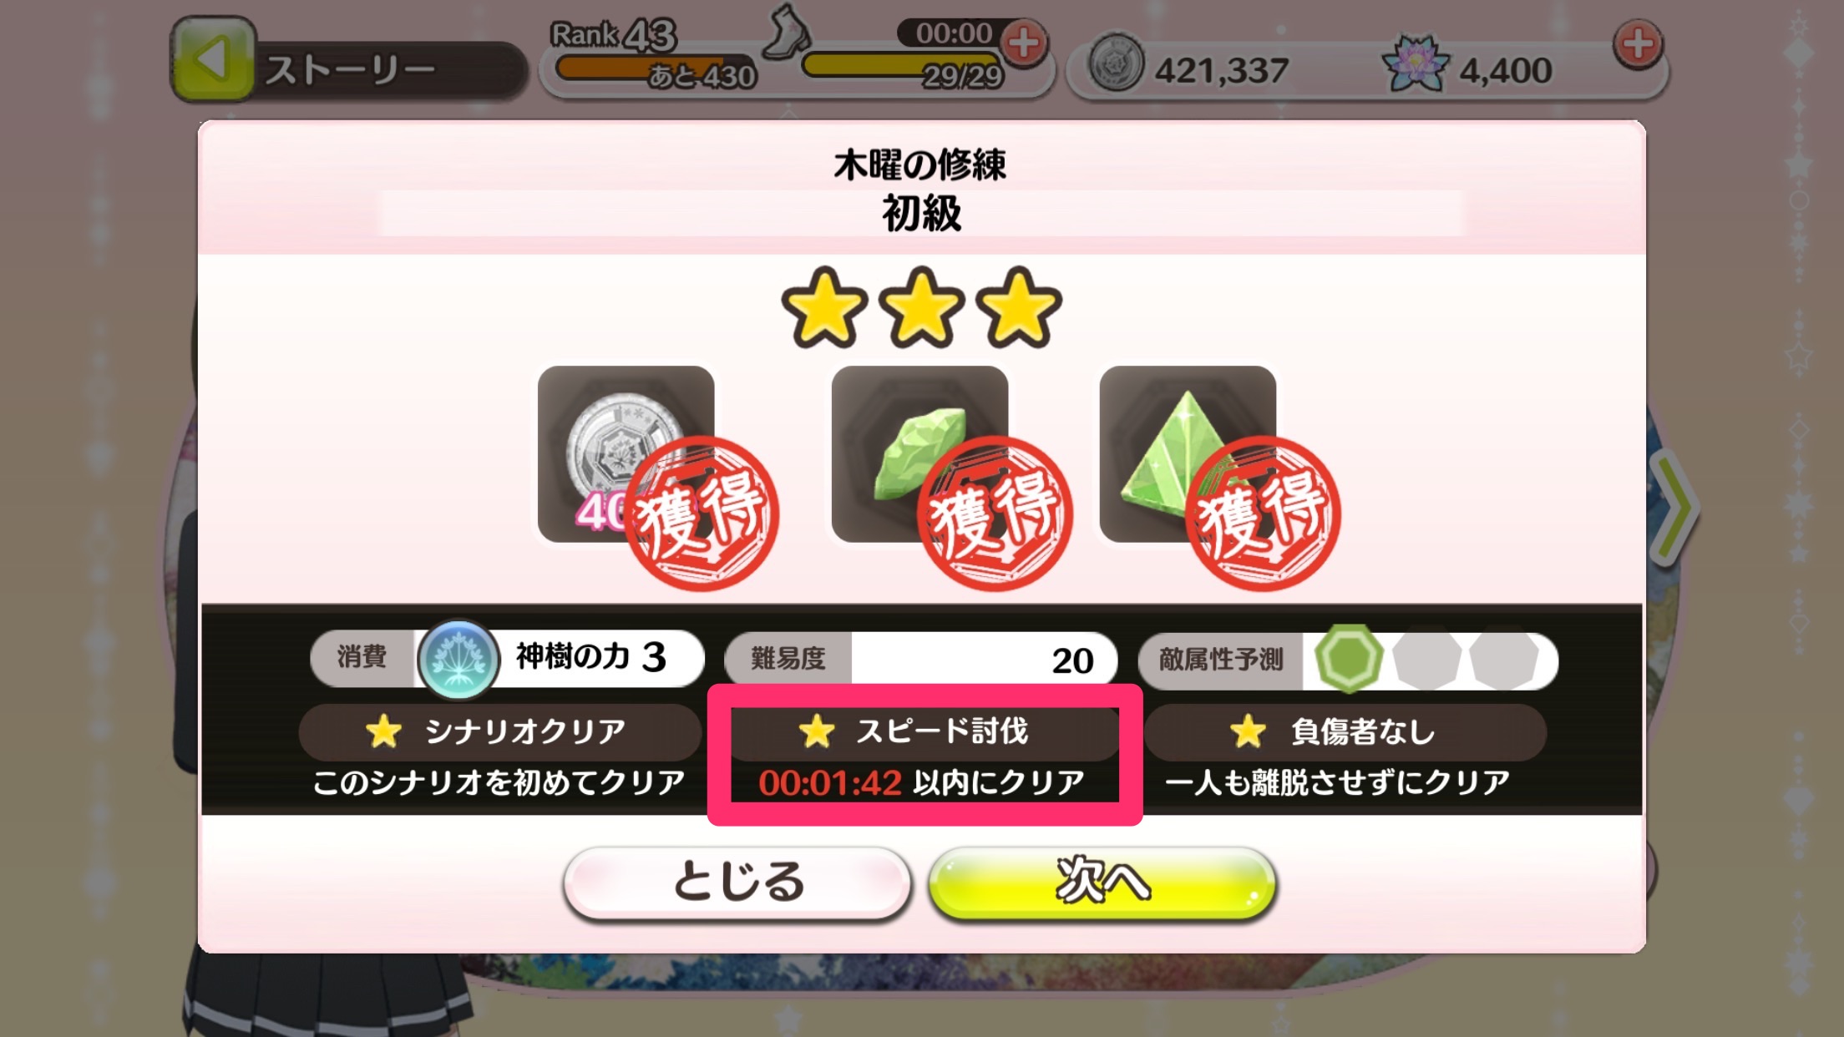
Task: Tap the 難易度 20 difficulty field
Action: tap(920, 660)
